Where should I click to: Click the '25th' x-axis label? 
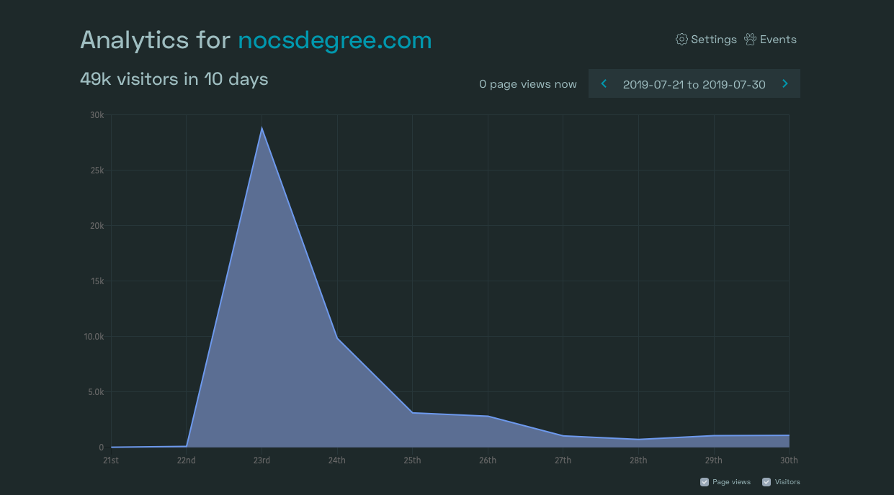tap(412, 460)
